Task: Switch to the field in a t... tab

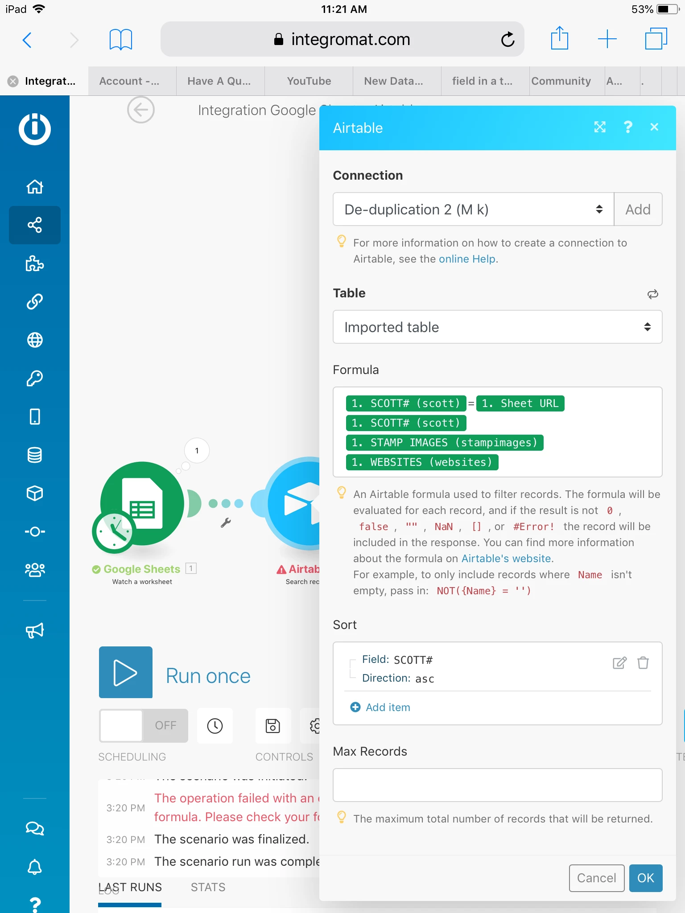Action: coord(485,81)
